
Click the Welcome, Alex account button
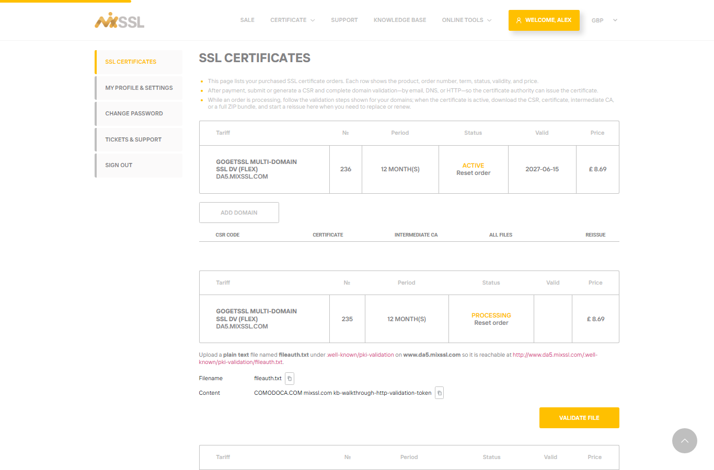click(x=544, y=20)
